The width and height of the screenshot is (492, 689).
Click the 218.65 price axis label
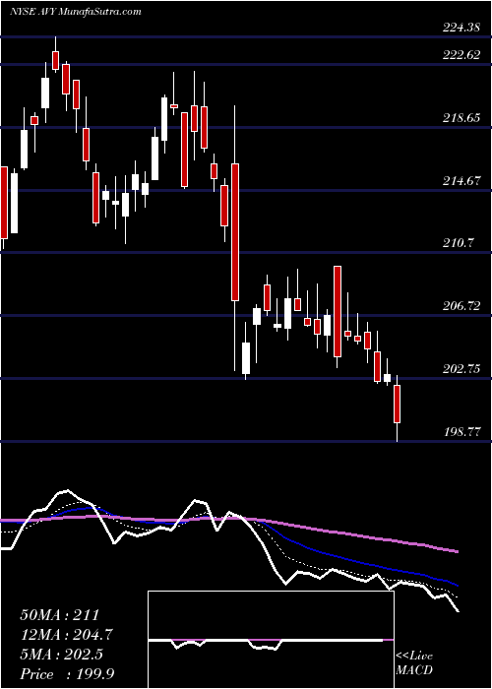pos(461,118)
